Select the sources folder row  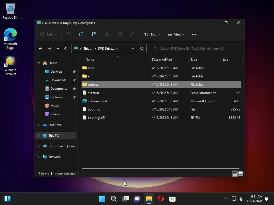coord(161,85)
